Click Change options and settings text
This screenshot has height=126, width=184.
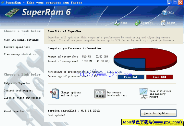point(71,94)
